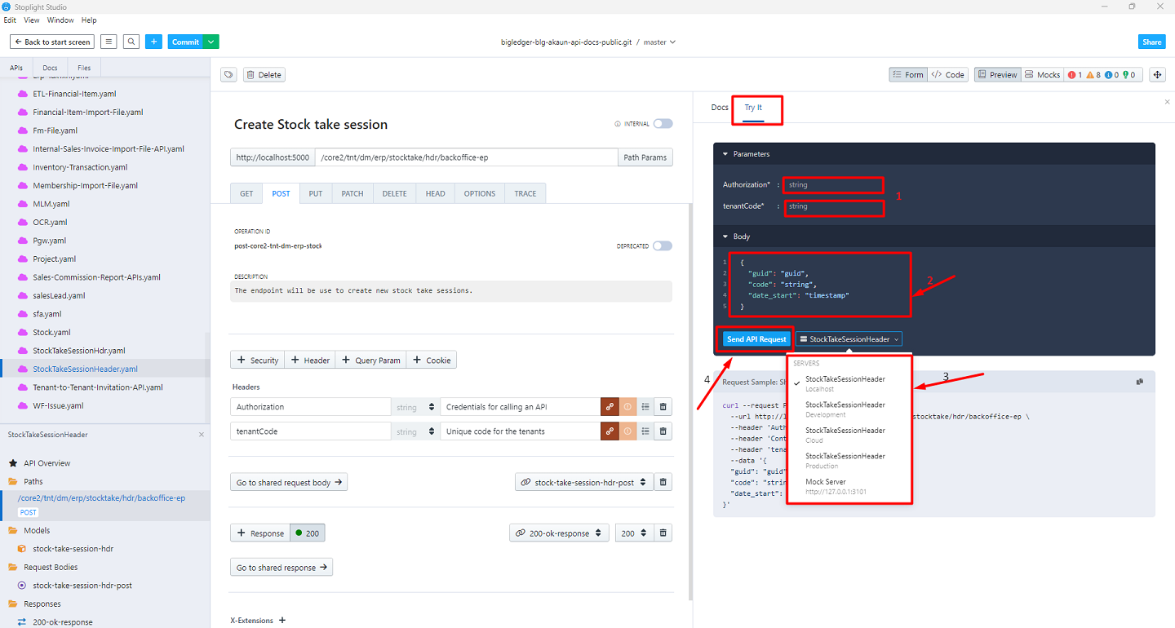Toggle the Preview panel button
The height and width of the screenshot is (628, 1175).
click(996, 75)
